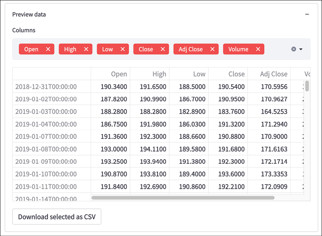This screenshot has width=322, height=236.
Task: Remove the Volume column tag
Action: [258, 49]
